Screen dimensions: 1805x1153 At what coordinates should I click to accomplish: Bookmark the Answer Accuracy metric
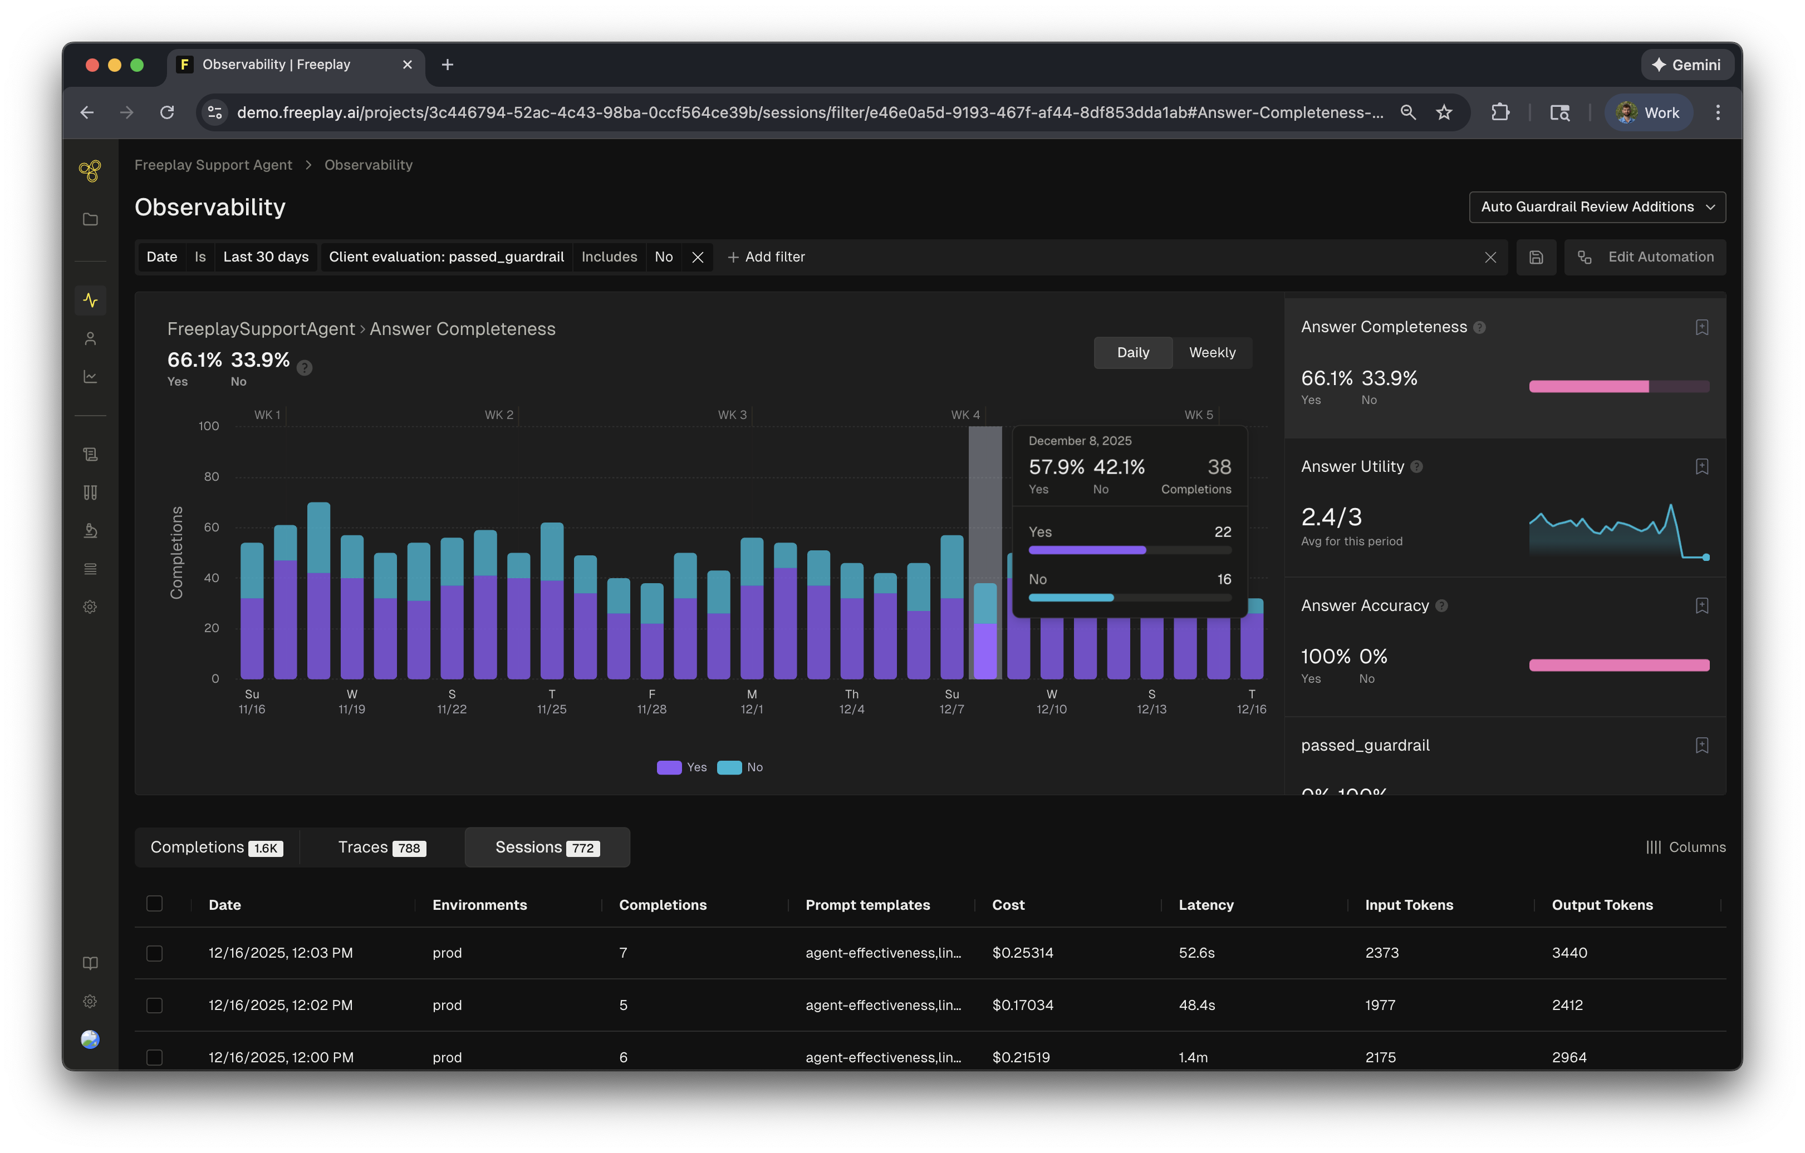pyautogui.click(x=1701, y=605)
